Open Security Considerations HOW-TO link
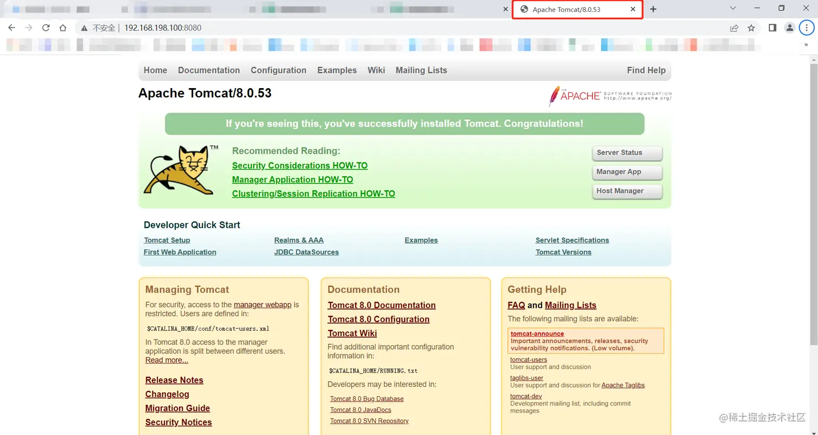 tap(300, 165)
